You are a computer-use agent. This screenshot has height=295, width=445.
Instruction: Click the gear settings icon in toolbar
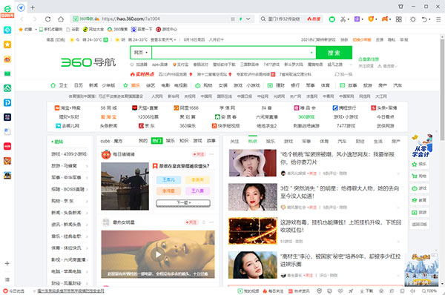pos(413,19)
